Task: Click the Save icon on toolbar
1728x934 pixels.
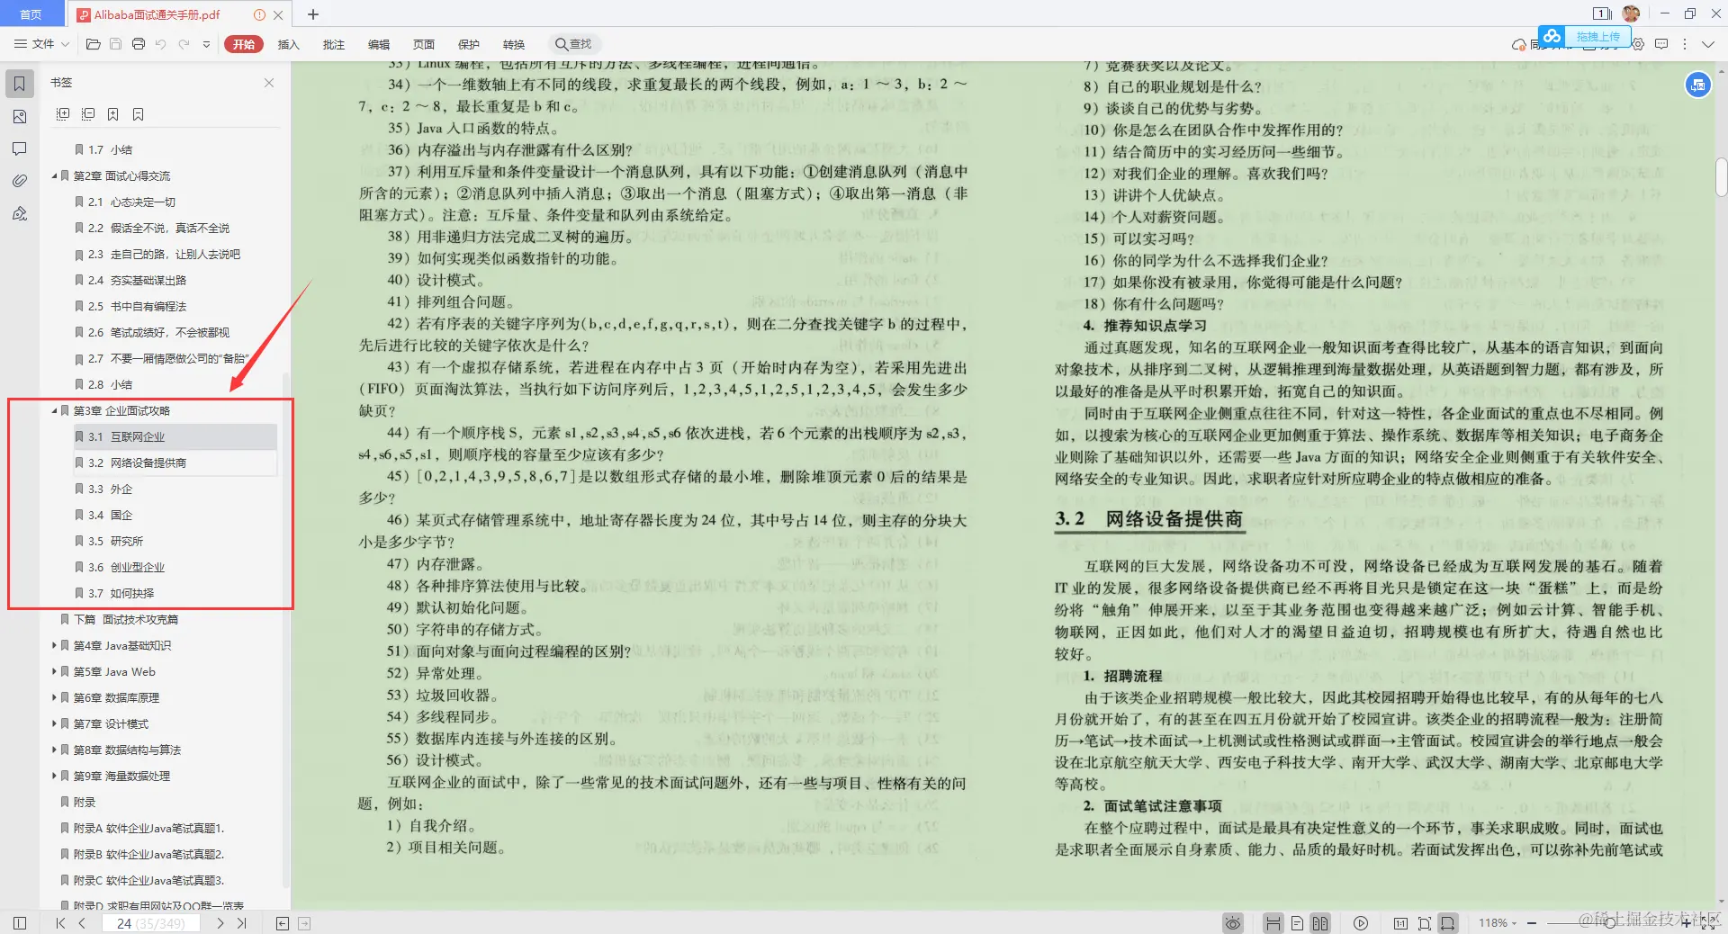Action: [115, 43]
